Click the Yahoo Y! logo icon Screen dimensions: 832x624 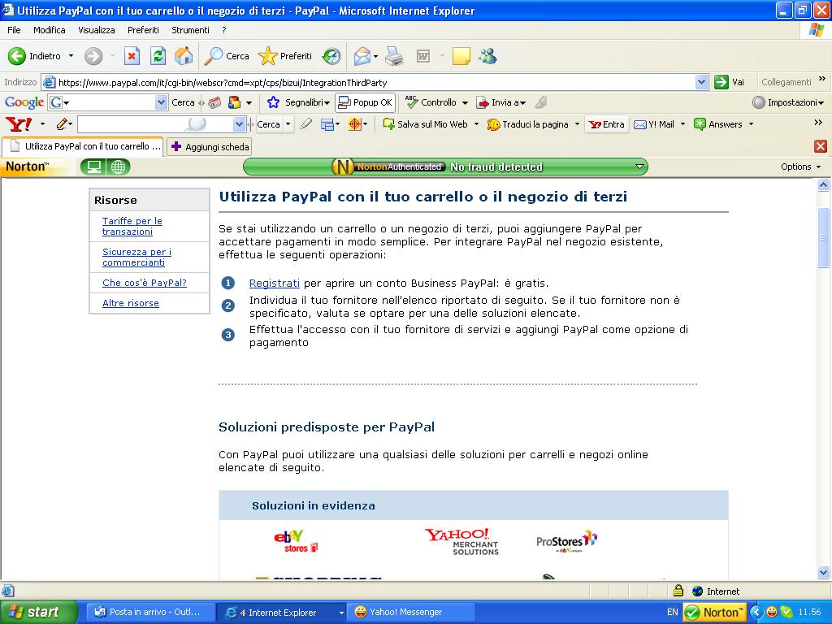19,124
